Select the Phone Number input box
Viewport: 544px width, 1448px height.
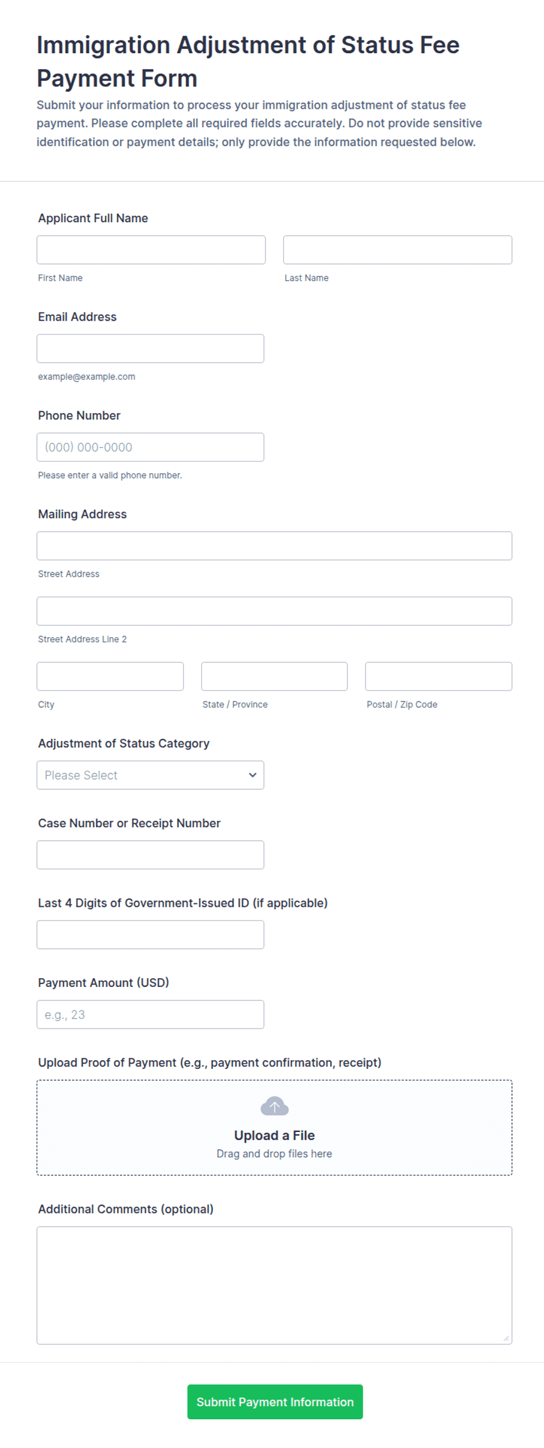coord(150,447)
